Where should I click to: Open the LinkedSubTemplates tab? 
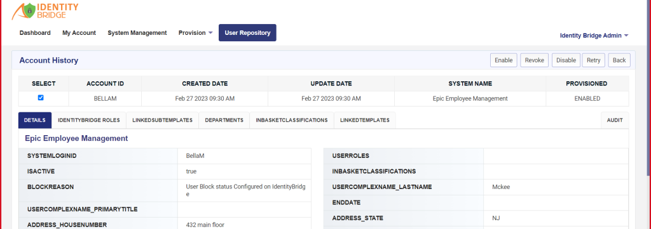(x=162, y=120)
